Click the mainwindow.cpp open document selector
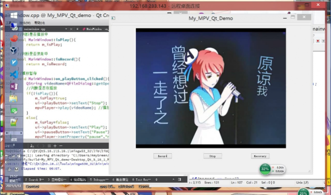The height and width of the screenshot is (195, 331). (x=43, y=29)
